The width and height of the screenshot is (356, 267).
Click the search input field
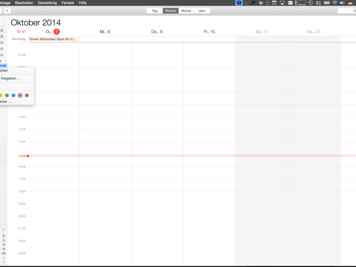point(347,11)
